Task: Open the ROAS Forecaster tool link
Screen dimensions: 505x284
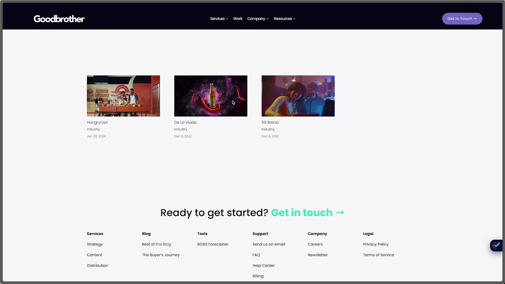Action: point(213,244)
